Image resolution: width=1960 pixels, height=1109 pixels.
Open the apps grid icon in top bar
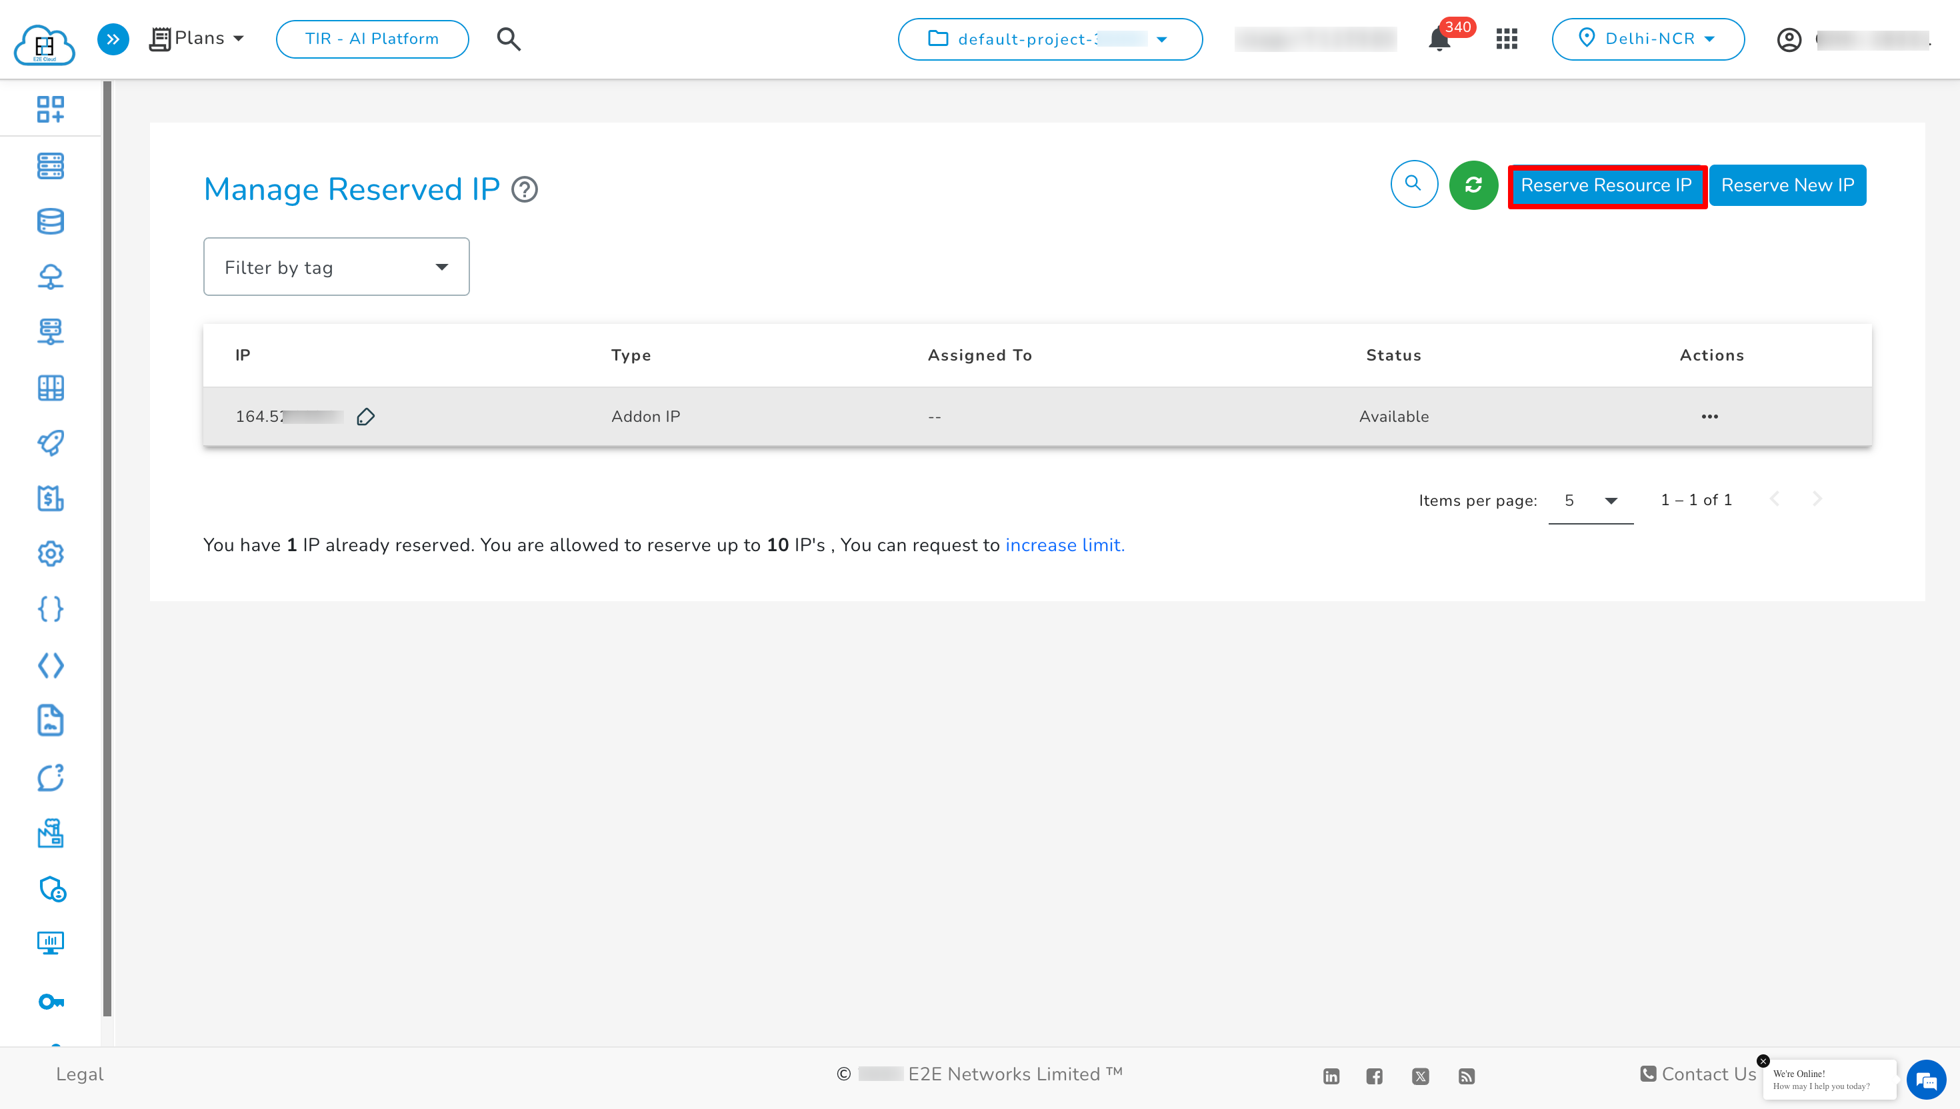pos(1506,39)
